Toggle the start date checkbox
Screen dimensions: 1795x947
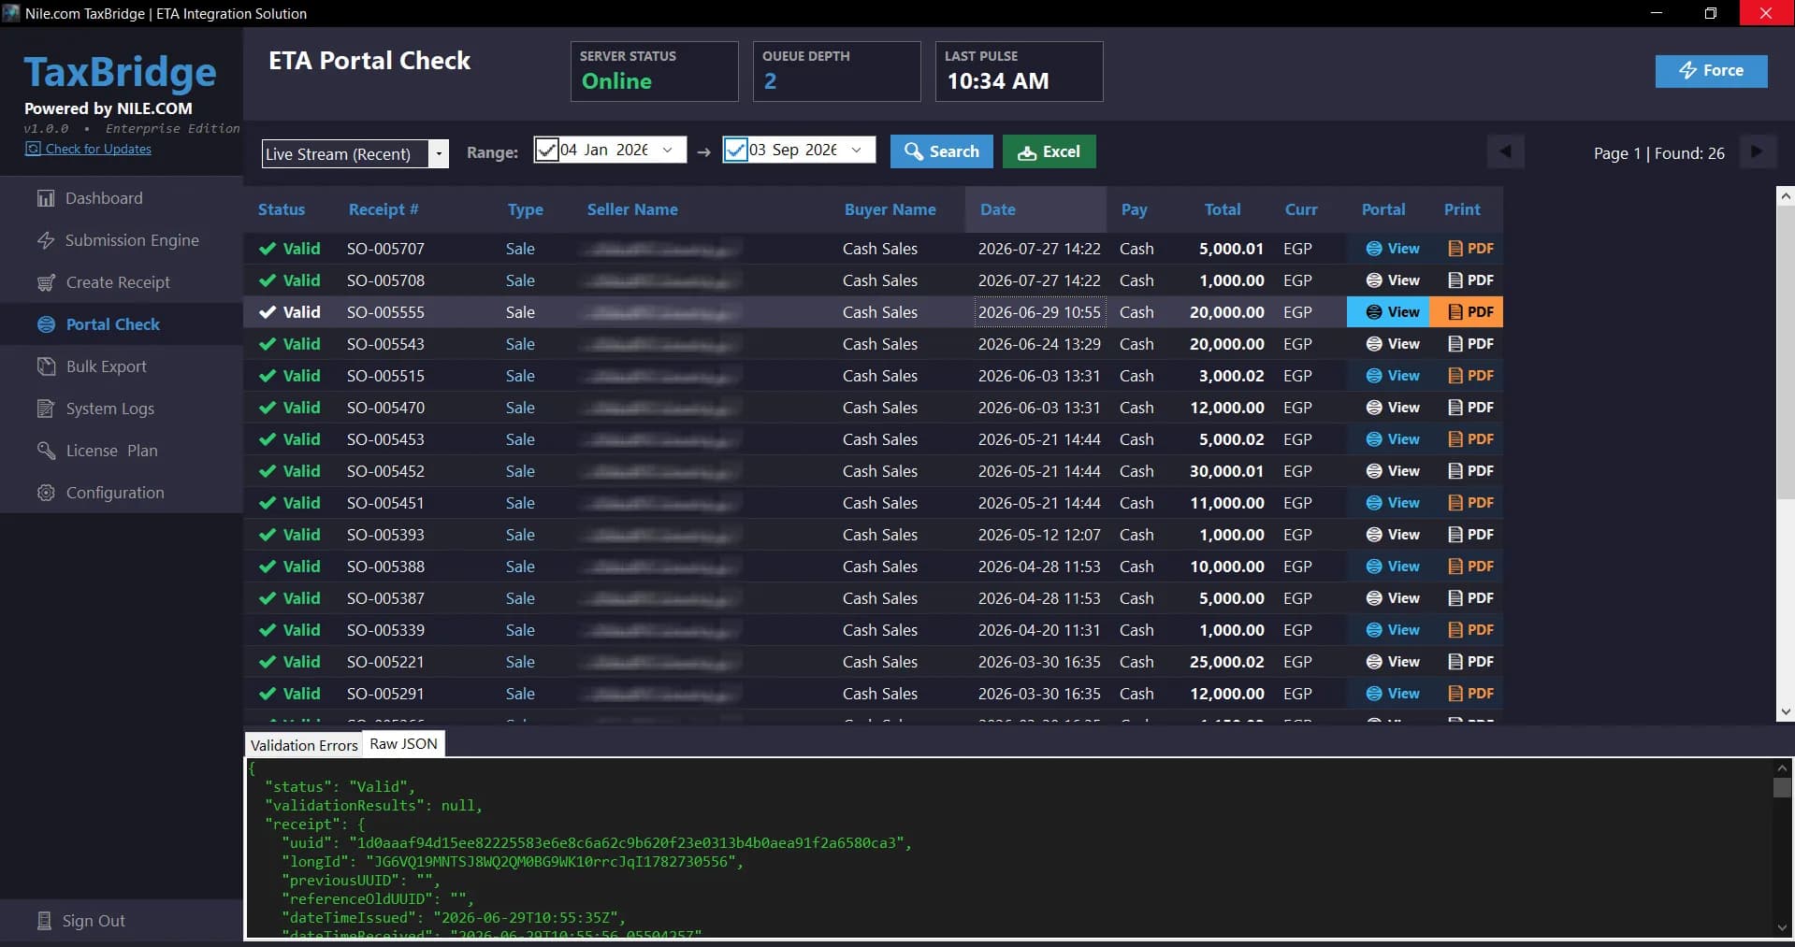(546, 150)
